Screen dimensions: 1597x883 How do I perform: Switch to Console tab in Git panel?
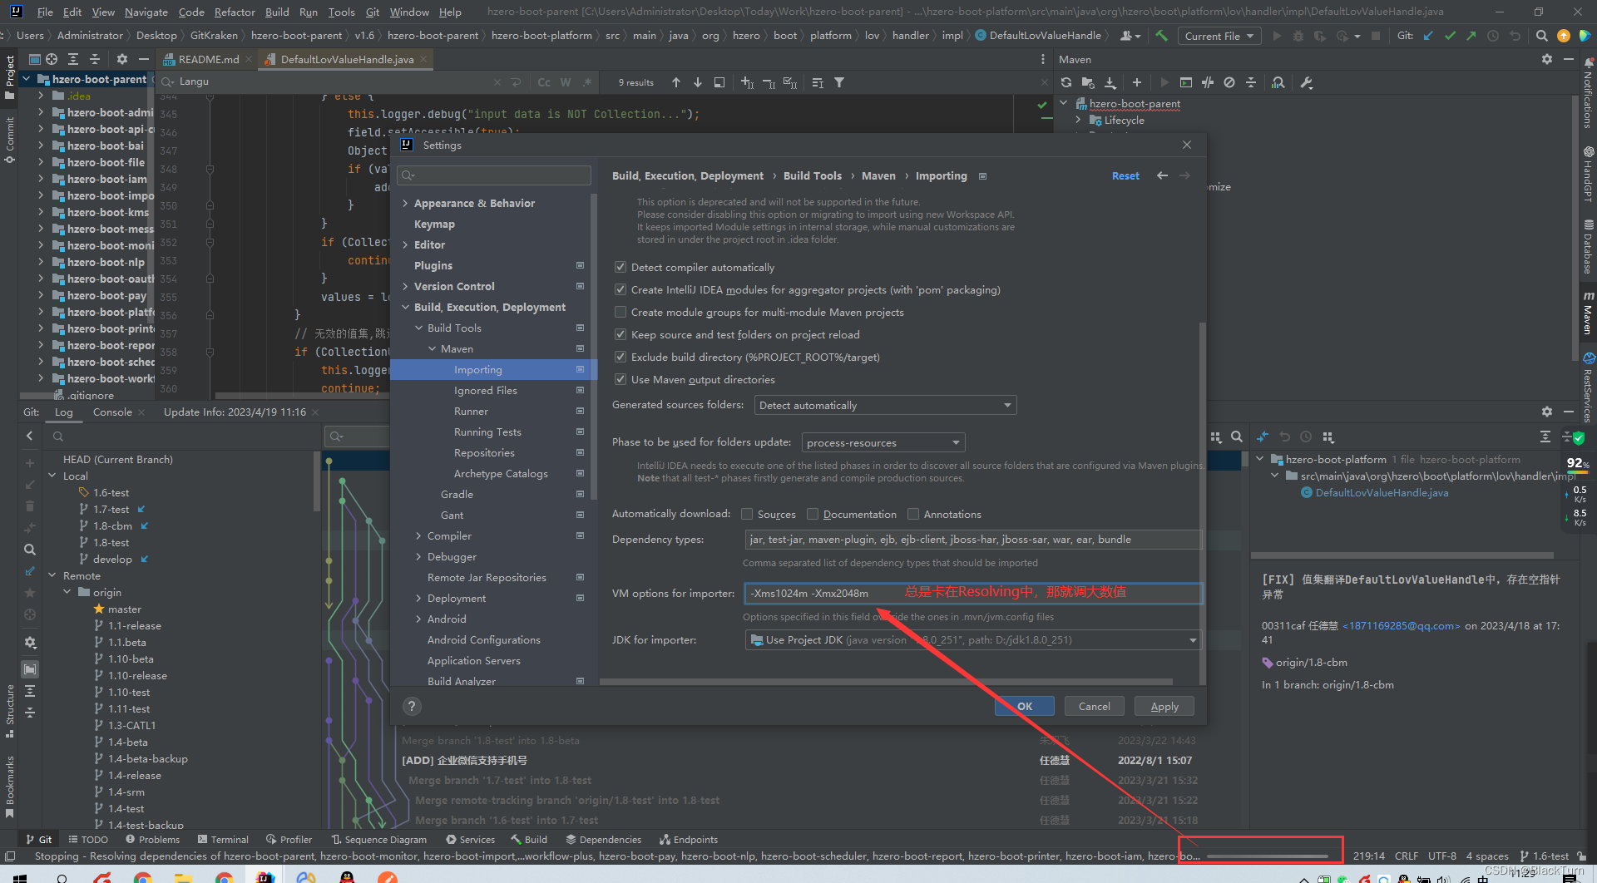click(112, 412)
